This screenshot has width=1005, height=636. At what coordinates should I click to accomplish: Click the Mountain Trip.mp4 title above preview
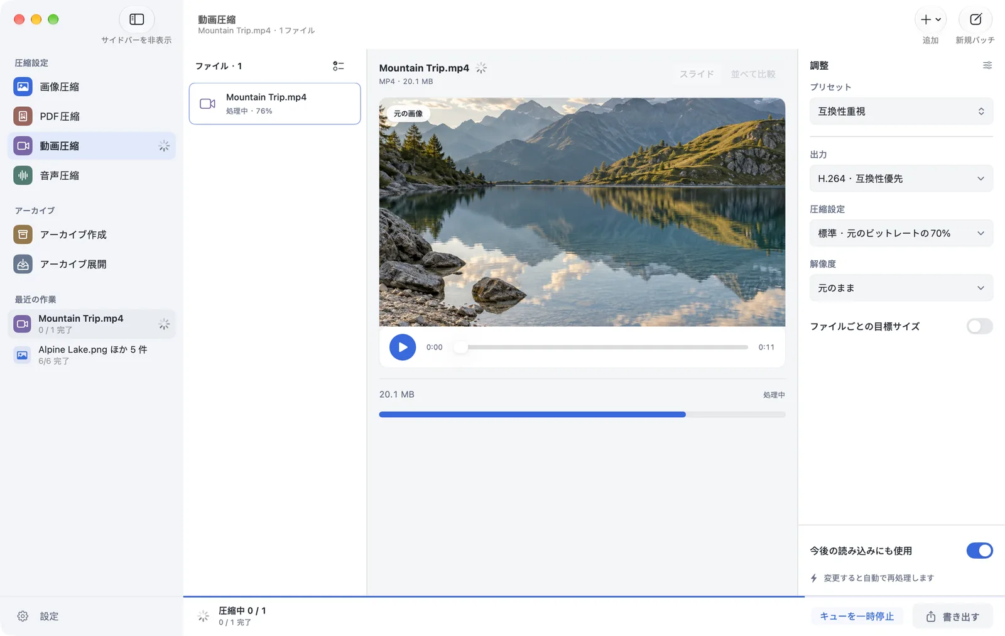[x=424, y=68]
